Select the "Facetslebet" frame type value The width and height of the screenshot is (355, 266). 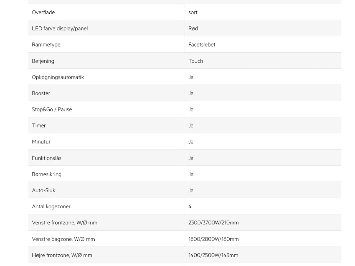coord(202,45)
